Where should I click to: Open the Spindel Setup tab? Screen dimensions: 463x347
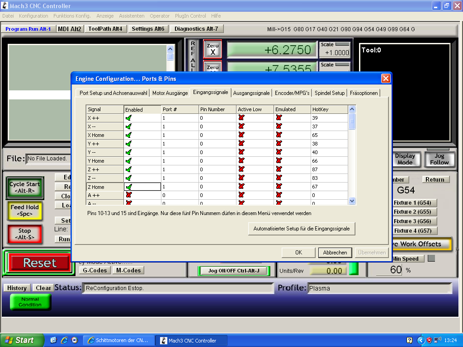click(x=330, y=93)
